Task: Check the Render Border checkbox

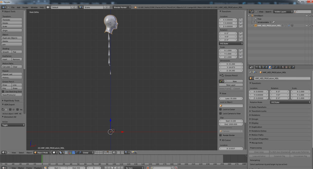Action: coord(221,135)
